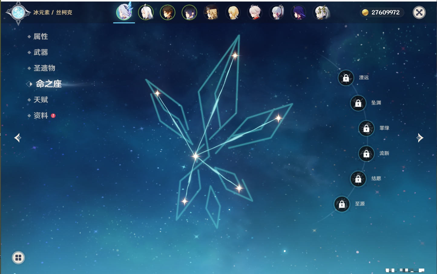Screen dimensions: 437x274
Task: Switch to the Nahida avatar with green leaf ornament
Action: pos(321,12)
